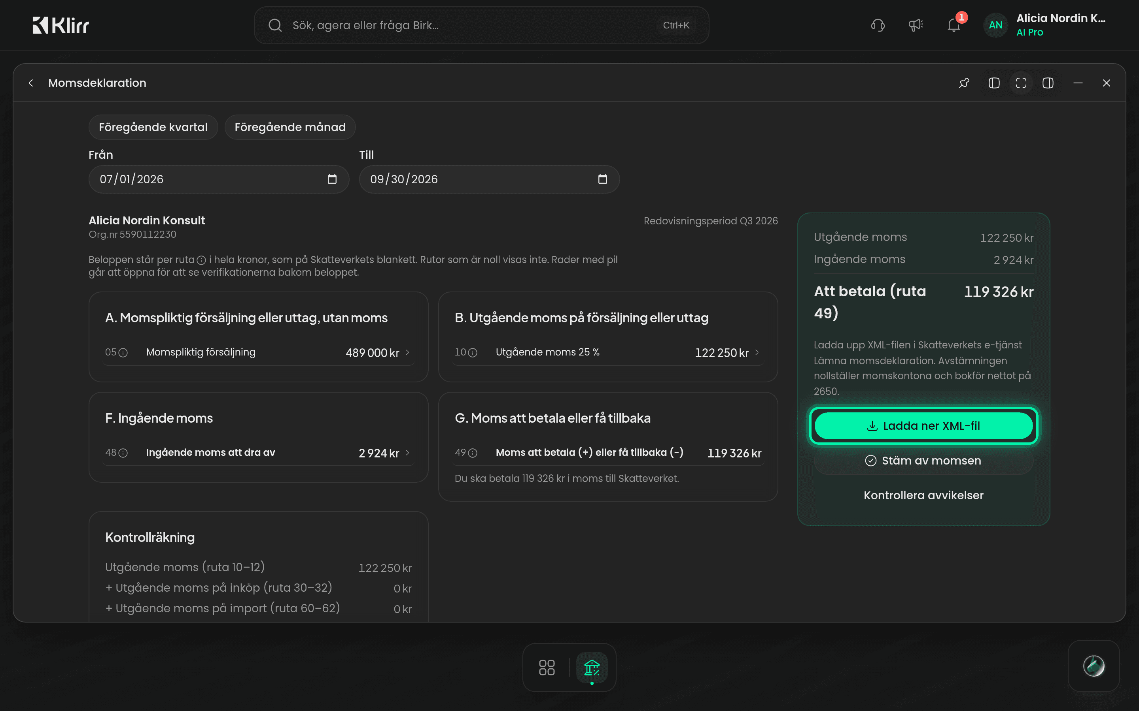
Task: Pin the Momsdeklaration panel
Action: (x=964, y=83)
